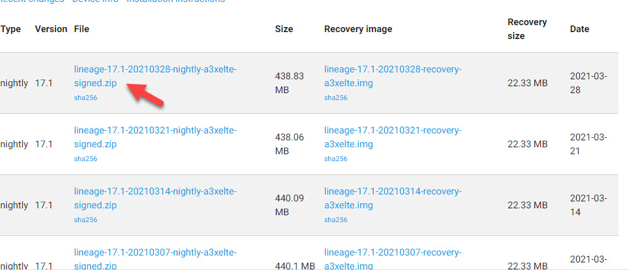The width and height of the screenshot is (629, 270).
Task: Download lineage-17.1-20210321-recovery-a3xelte.img
Action: point(393,137)
